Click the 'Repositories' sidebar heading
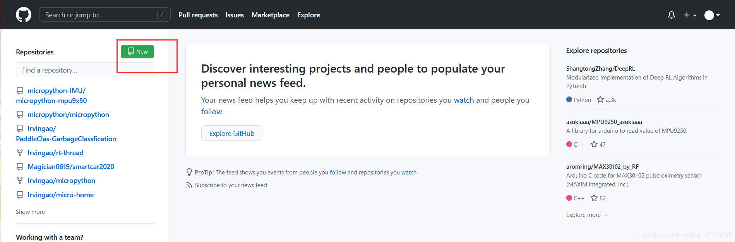The image size is (735, 242). pos(34,52)
